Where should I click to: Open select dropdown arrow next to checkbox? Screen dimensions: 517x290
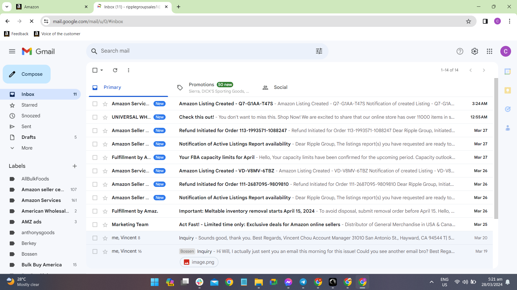[x=102, y=70]
